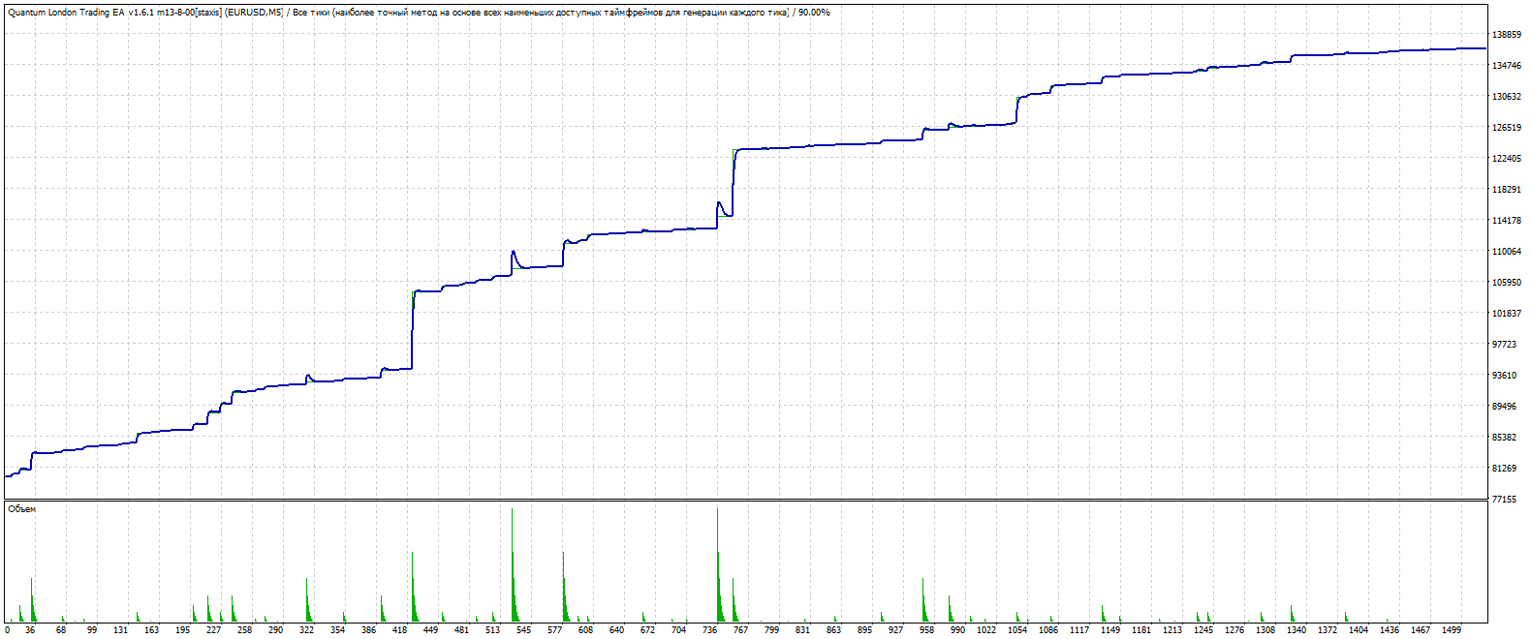Click the balance axis value 118291
This screenshot has height=639, width=1531.
[1507, 190]
